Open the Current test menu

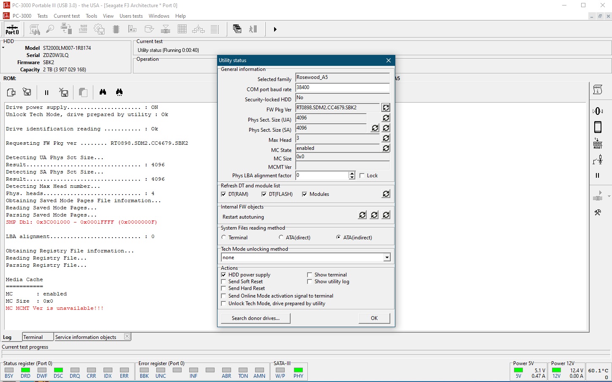pyautogui.click(x=67, y=16)
